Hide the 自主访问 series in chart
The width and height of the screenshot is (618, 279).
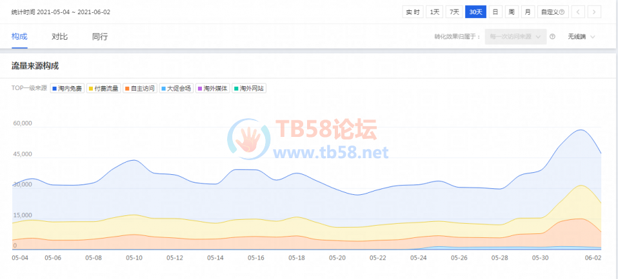139,88
